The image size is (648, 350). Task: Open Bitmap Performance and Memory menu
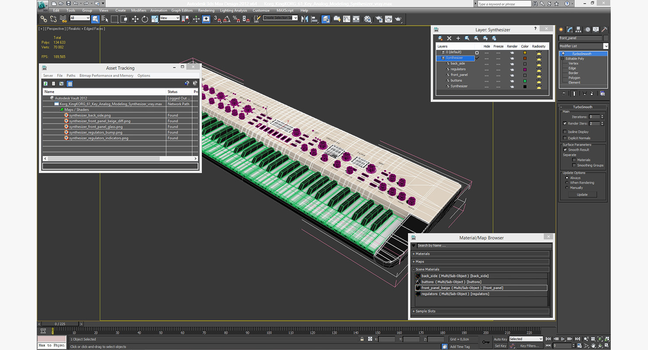point(106,76)
